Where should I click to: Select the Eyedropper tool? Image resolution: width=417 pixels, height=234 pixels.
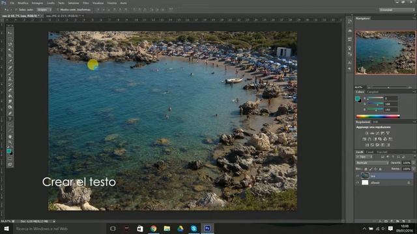(10, 62)
